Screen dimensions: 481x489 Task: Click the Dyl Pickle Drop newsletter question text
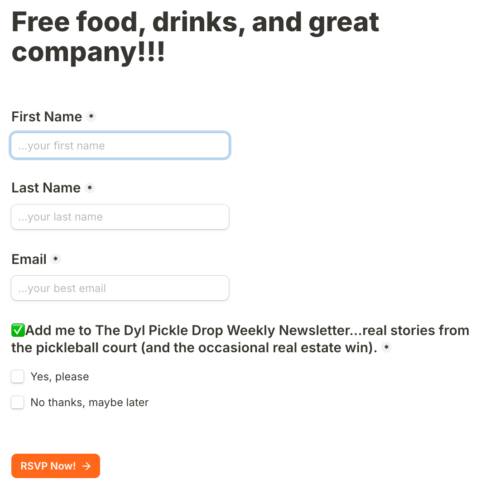[240, 339]
